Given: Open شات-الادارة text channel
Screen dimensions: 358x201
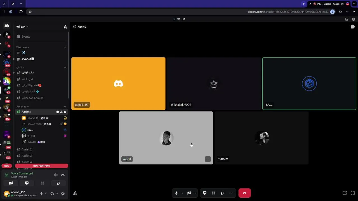Looking at the screenshot, I should coord(41,73).
